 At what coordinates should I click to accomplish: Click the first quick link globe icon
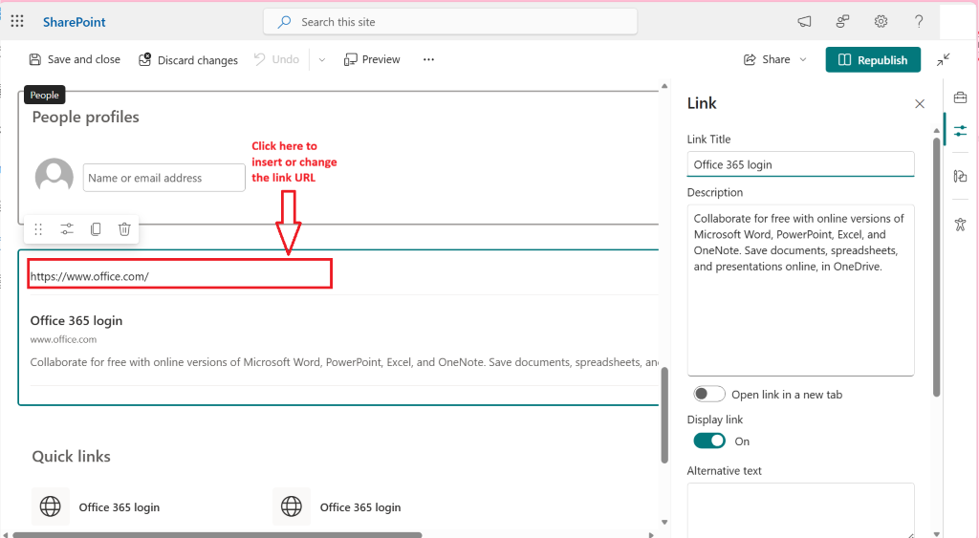[x=50, y=506]
